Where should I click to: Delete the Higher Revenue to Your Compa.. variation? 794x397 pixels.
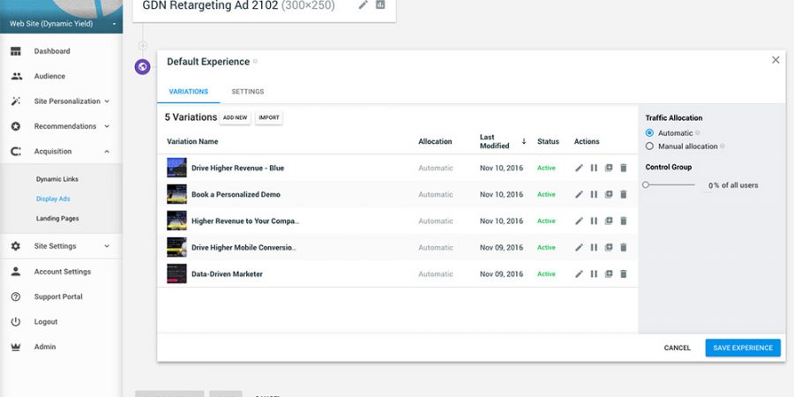point(624,221)
